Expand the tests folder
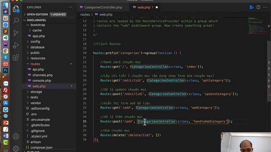The height and width of the screenshot is (152, 271). click(34, 98)
